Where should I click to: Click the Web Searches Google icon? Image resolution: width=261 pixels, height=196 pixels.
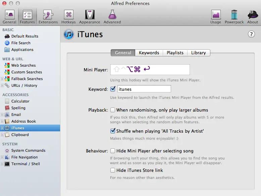tap(7, 65)
